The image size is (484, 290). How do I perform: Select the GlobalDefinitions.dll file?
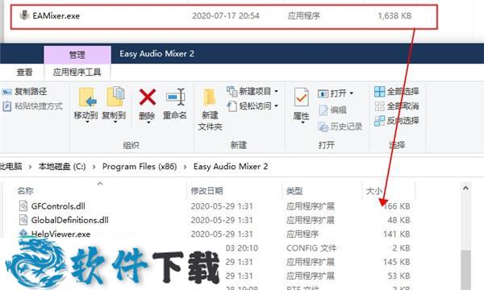point(69,220)
